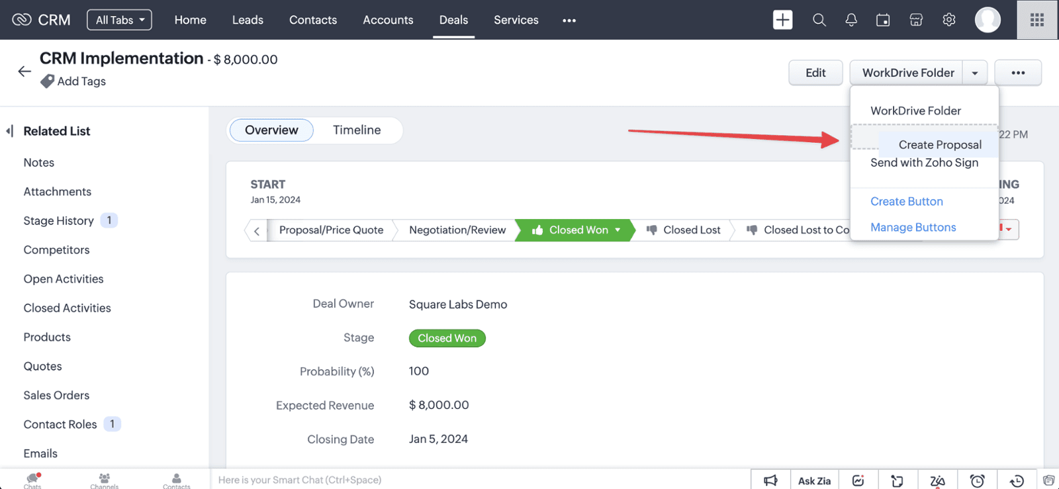Switch to the Timeline view
The width and height of the screenshot is (1059, 489).
coord(357,130)
